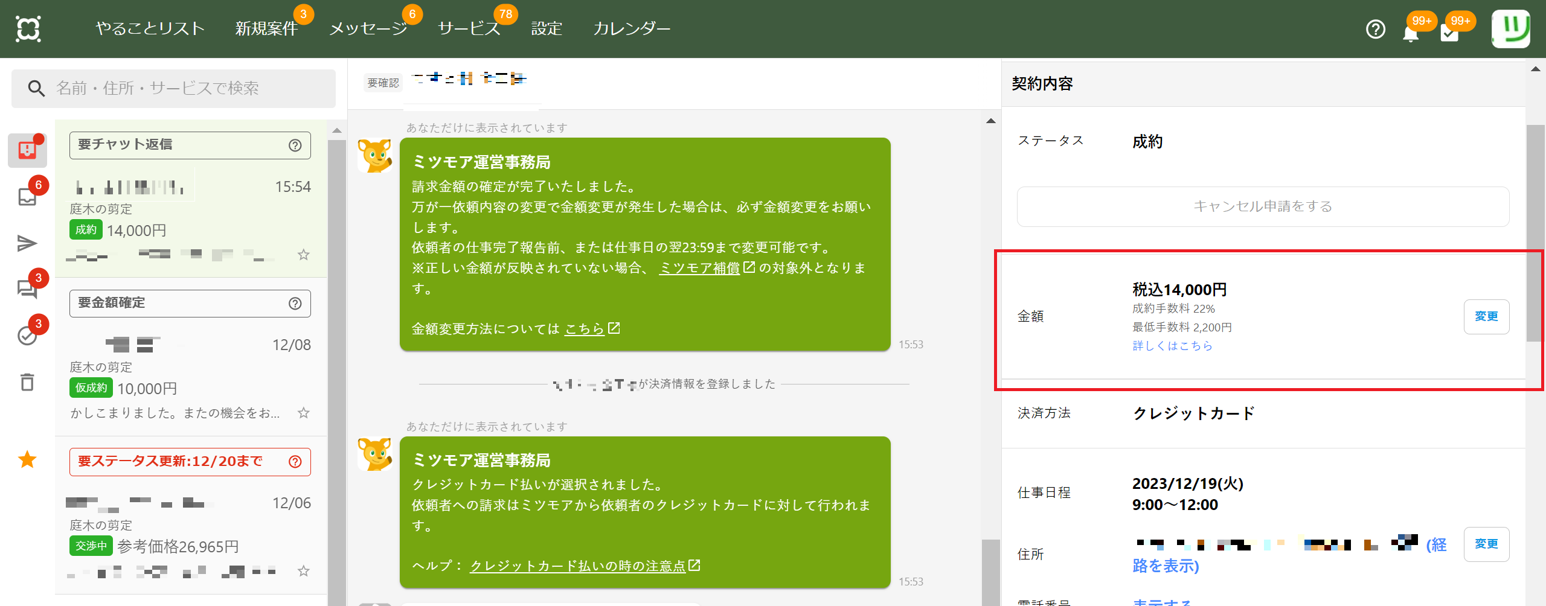The width and height of the screenshot is (1546, 606).
Task: Click help icon beside 要チャット返信
Action: click(295, 145)
